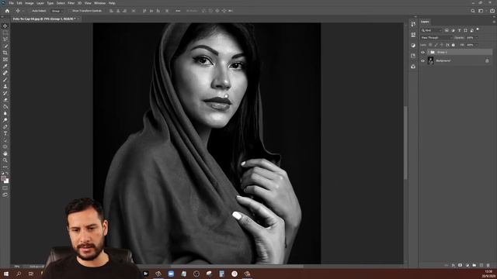The width and height of the screenshot is (497, 279).
Task: Click the Create new group folder icon
Action: (x=474, y=265)
